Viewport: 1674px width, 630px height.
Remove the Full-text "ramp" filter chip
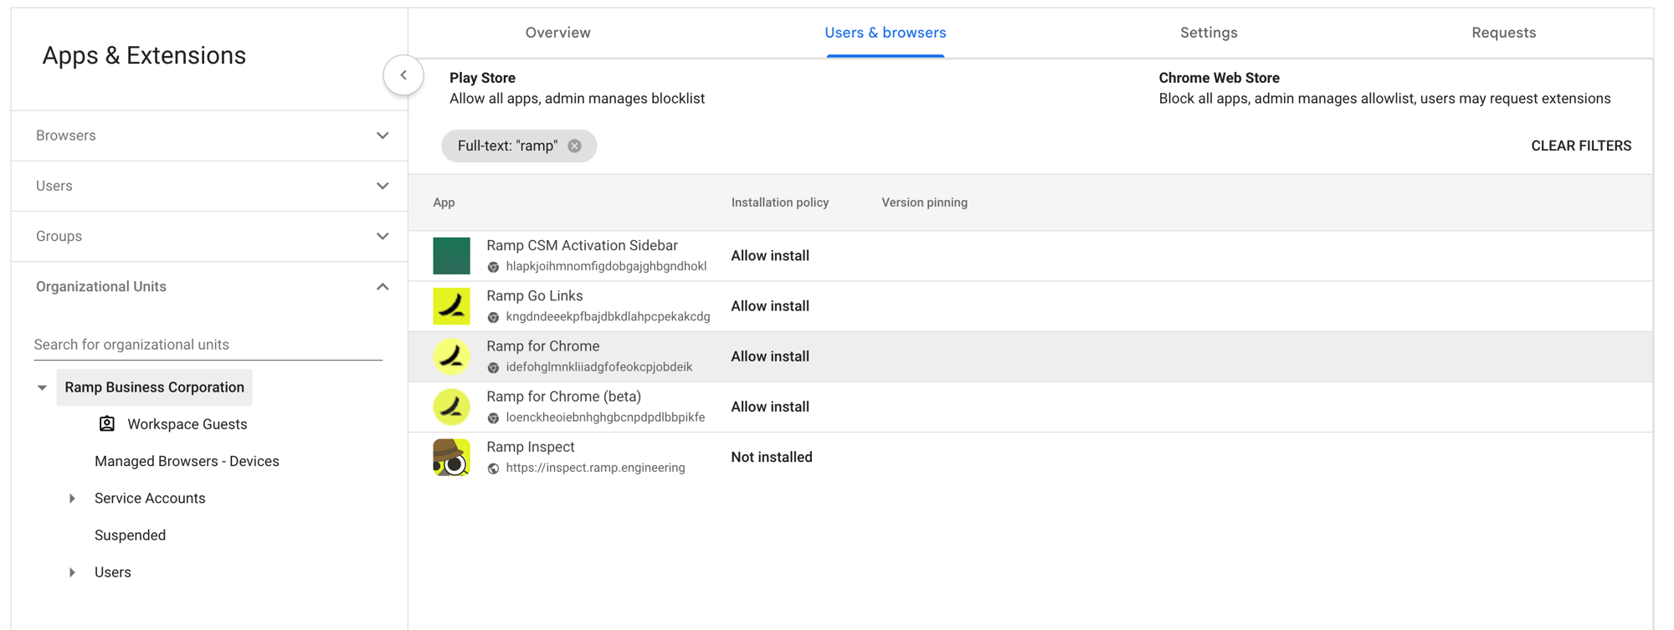click(x=575, y=146)
